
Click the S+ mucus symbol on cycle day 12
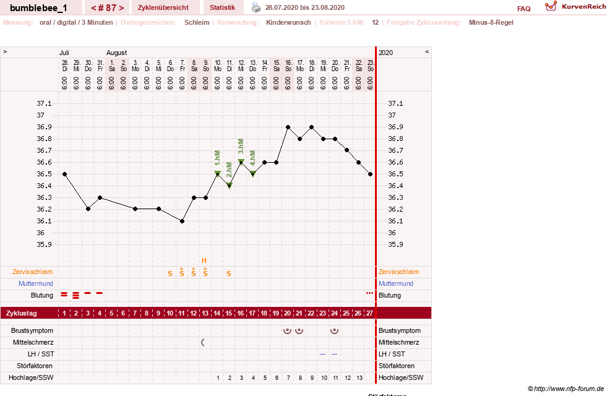point(194,272)
